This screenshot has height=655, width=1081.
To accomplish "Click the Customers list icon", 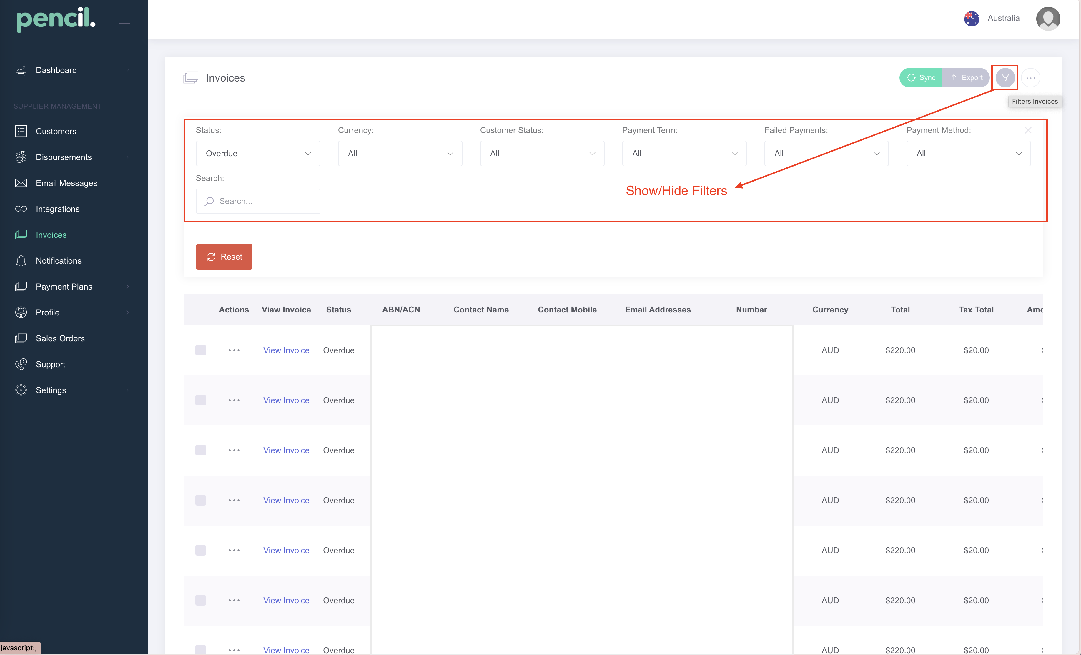I will click(x=21, y=131).
